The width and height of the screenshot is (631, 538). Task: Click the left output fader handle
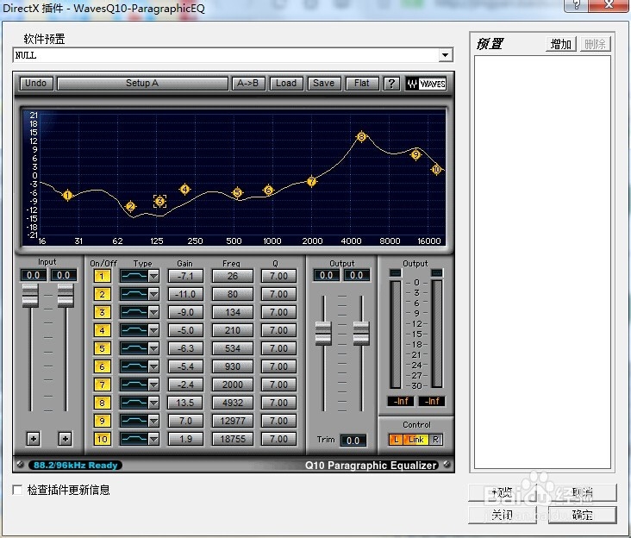[x=323, y=334]
